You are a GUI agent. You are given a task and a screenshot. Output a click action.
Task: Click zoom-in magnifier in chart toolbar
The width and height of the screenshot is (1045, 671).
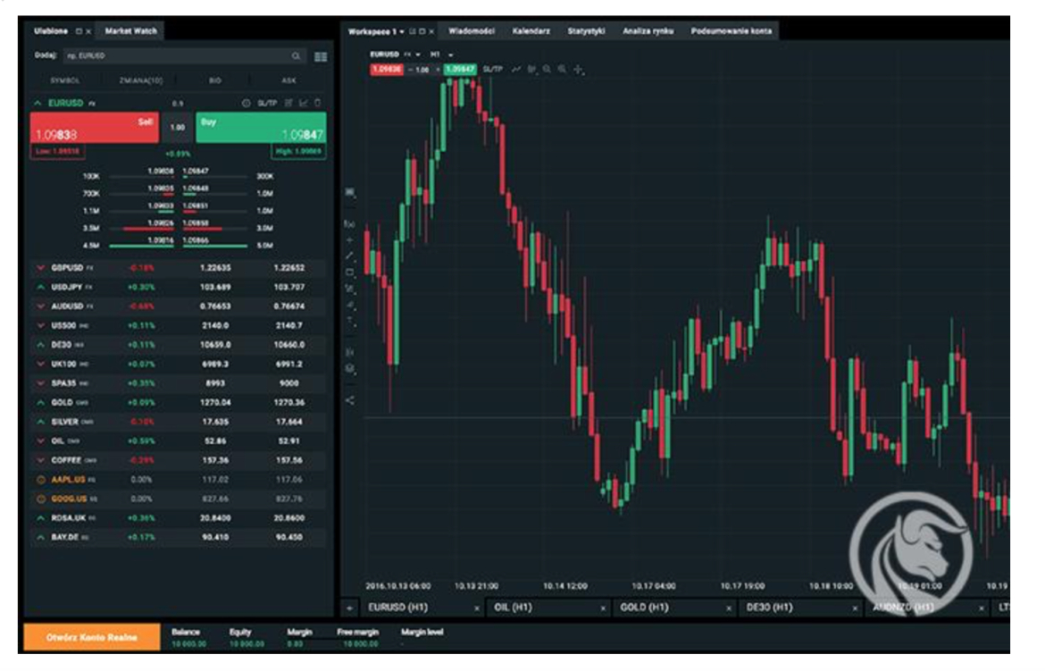546,69
